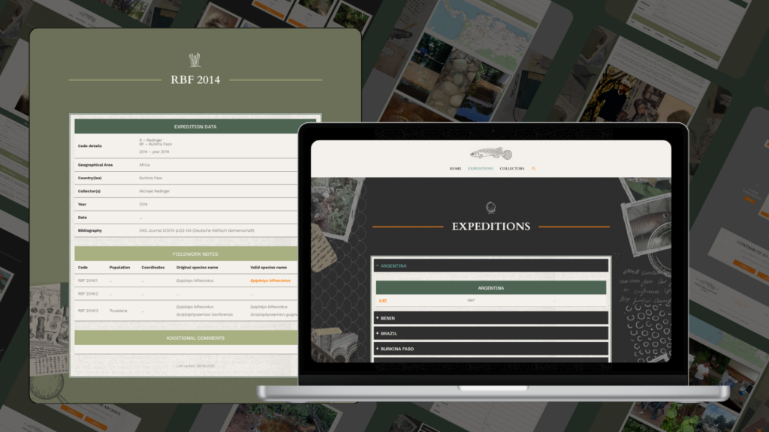
Task: Click the killifish logo in the laptop header
Action: [x=491, y=154]
